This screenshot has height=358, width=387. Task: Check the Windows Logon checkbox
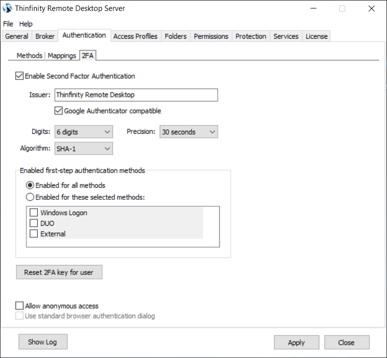(x=33, y=212)
